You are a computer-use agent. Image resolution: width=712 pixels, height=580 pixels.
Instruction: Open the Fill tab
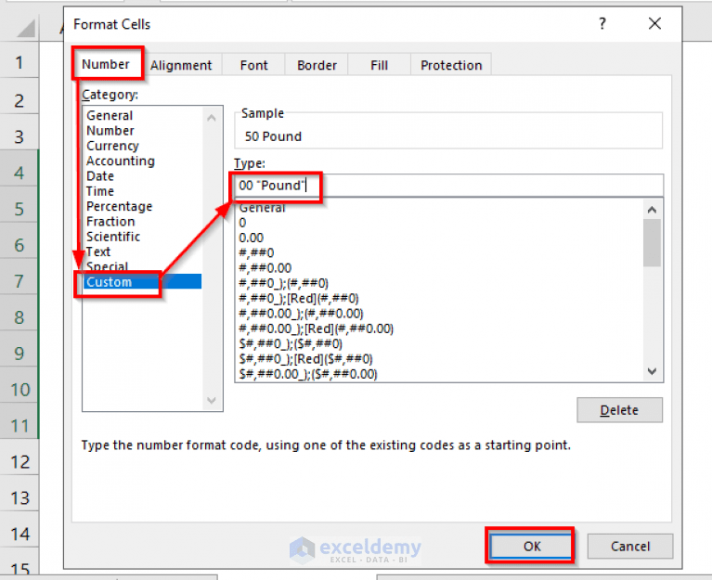(379, 65)
